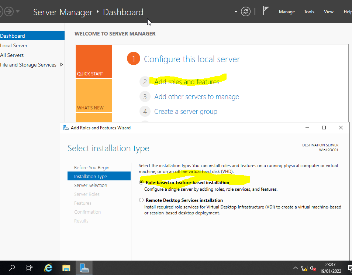Image resolution: width=352 pixels, height=275 pixels.
Task: Select Role-based or feature-based installation
Action: [x=141, y=183]
